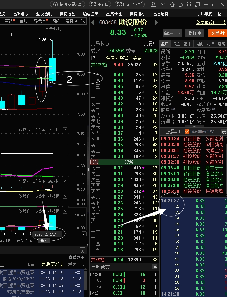Open 自定义面板 custom panel

tap(130, 4)
